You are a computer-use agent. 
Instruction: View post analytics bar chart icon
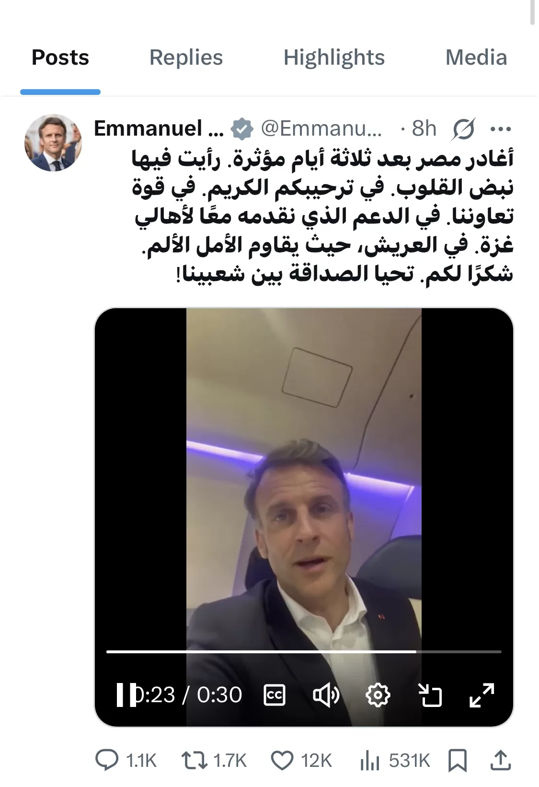369,760
